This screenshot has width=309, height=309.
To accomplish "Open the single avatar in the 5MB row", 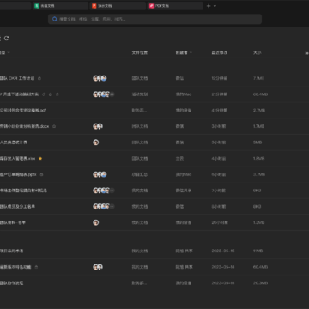I will 96,142.
